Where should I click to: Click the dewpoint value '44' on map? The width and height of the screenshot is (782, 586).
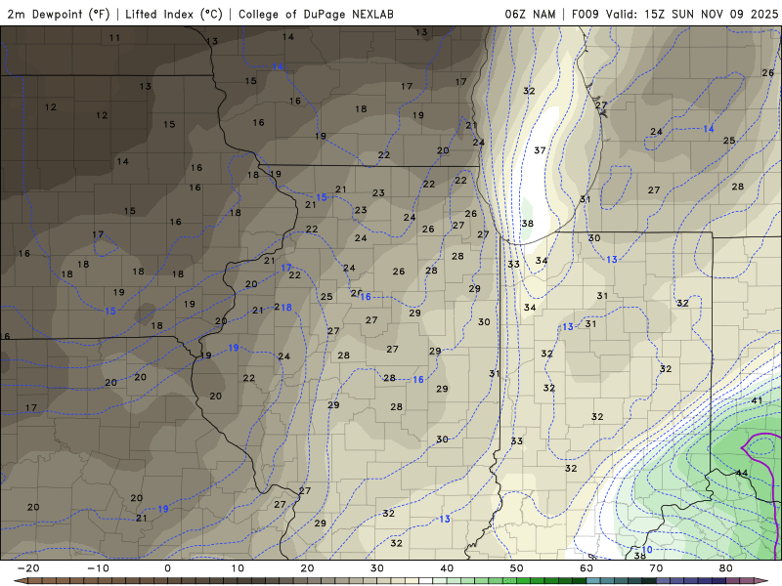tap(742, 473)
